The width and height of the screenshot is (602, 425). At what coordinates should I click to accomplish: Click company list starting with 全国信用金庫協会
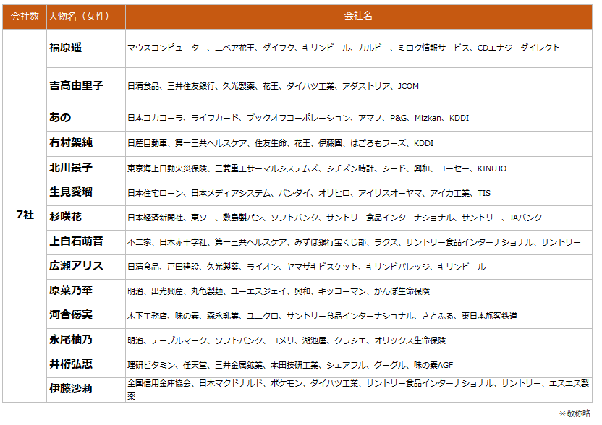tap(358, 390)
